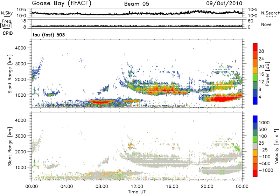The width and height of the screenshot is (280, 194).
Task: Click the red segment of Power colorbar
Action: [255, 47]
